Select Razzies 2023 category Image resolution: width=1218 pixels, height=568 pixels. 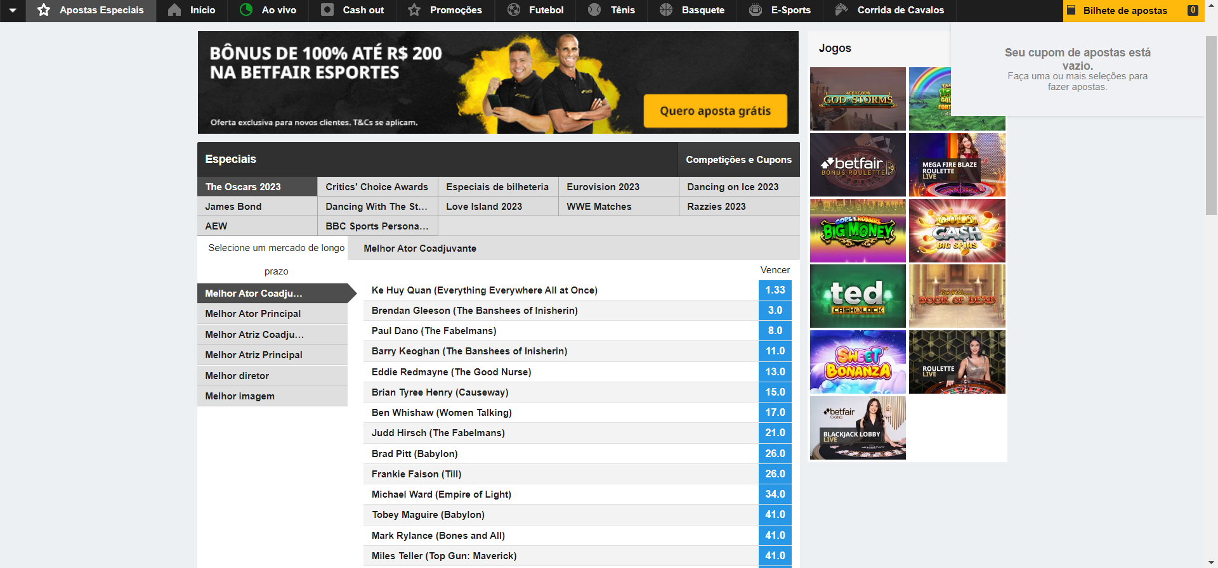pos(739,207)
